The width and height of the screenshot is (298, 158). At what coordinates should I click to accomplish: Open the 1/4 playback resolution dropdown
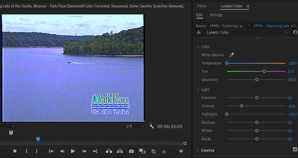[135, 126]
